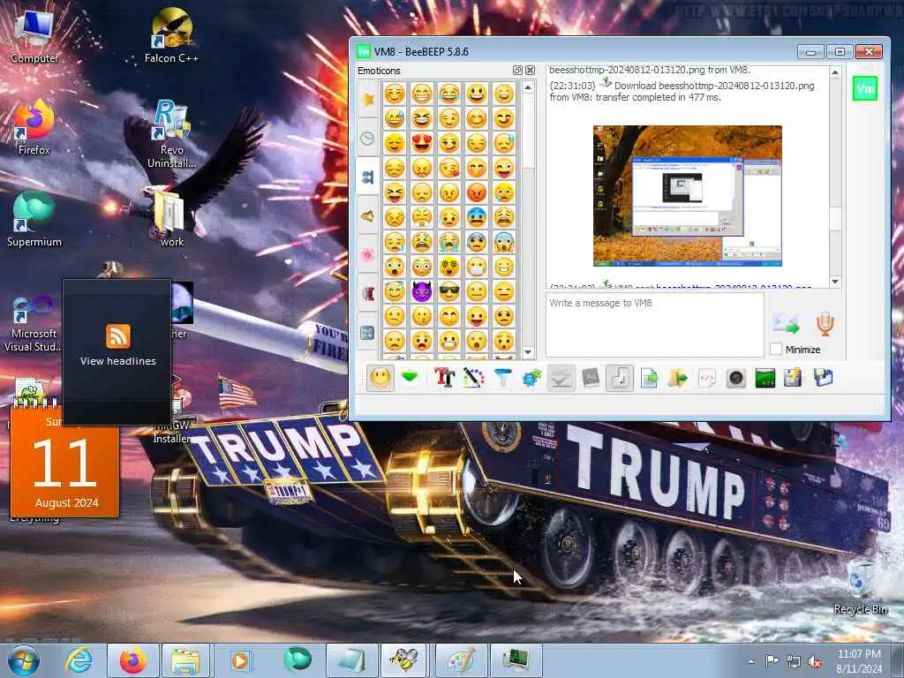Select the recent clock emoticon tab
904x678 pixels.
pyautogui.click(x=368, y=139)
